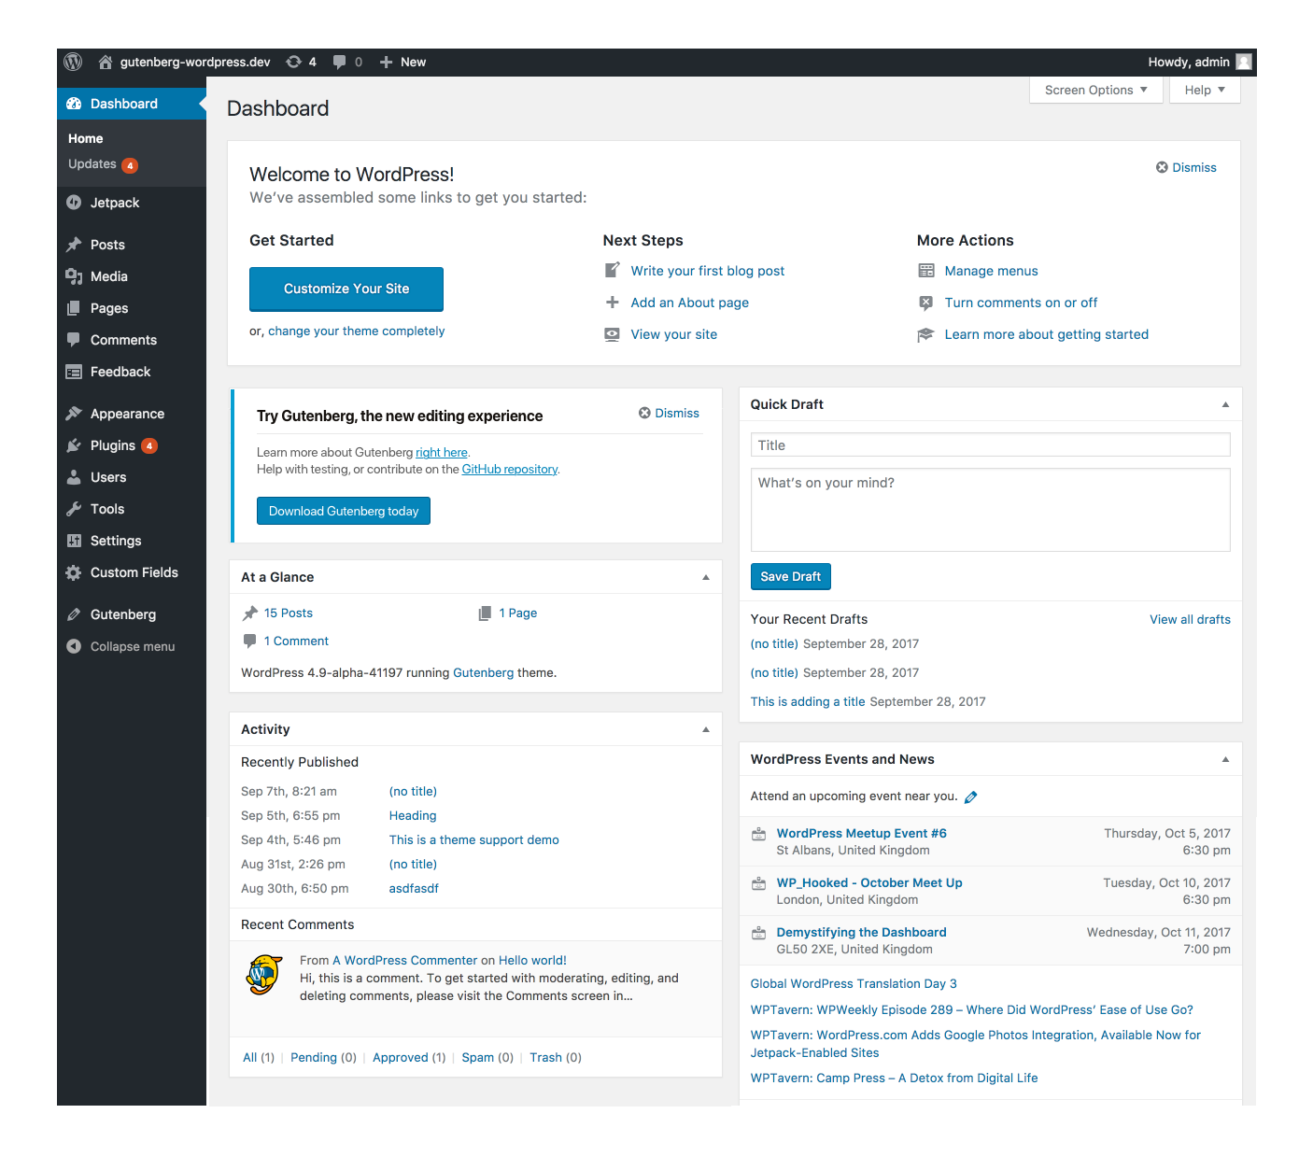Click the Posts pushpin icon in sidebar
The image size is (1313, 1156).
click(74, 245)
